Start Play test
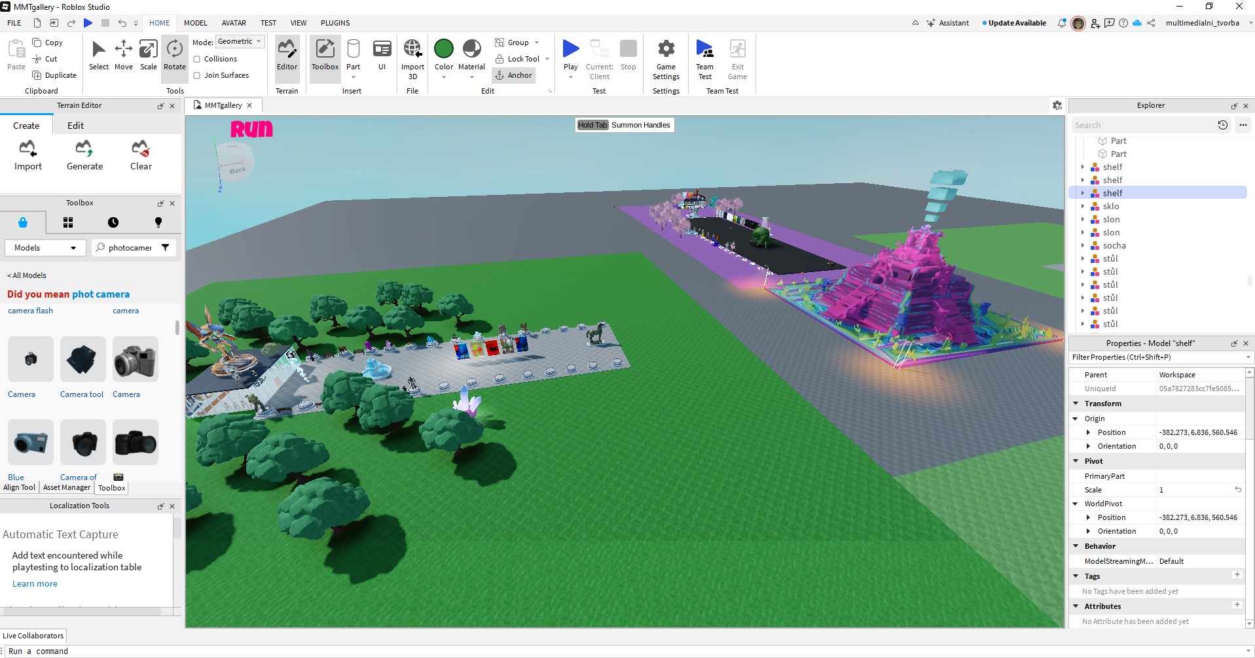Image resolution: width=1255 pixels, height=658 pixels. coord(571,56)
